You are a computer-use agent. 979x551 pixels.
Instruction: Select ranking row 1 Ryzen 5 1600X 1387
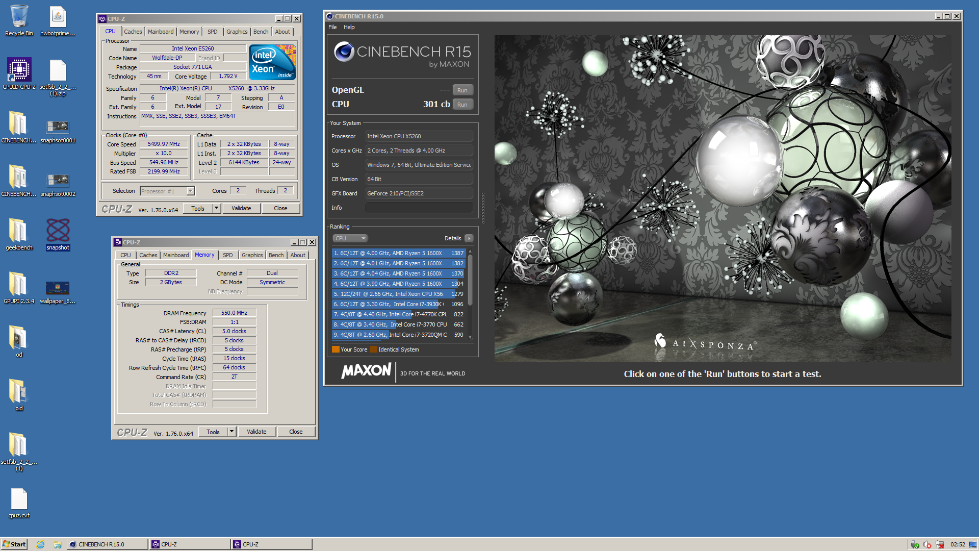[399, 253]
